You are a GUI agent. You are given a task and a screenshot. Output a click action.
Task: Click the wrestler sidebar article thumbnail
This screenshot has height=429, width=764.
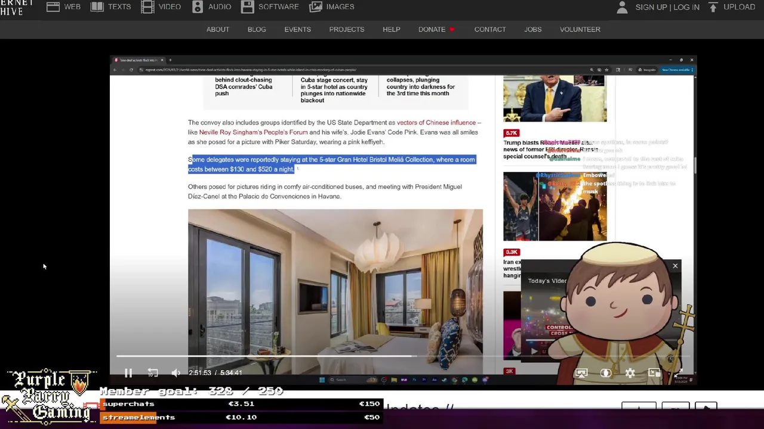554,206
